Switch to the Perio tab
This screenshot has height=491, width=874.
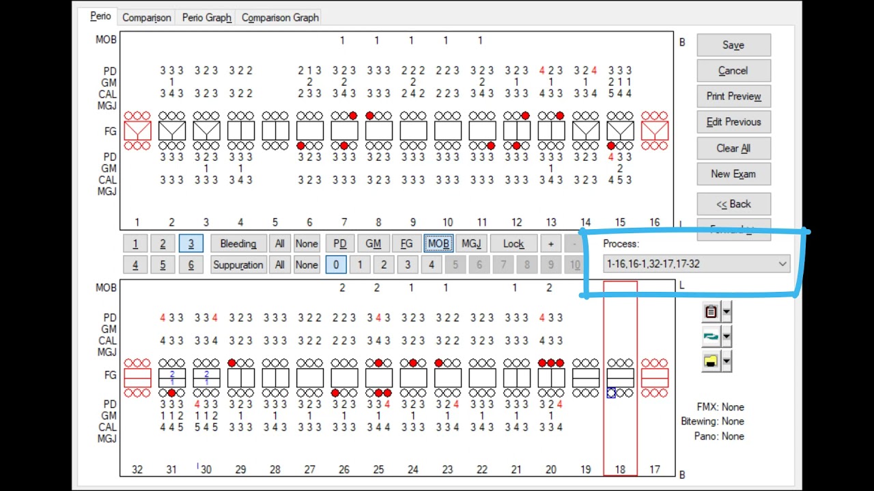pos(100,16)
